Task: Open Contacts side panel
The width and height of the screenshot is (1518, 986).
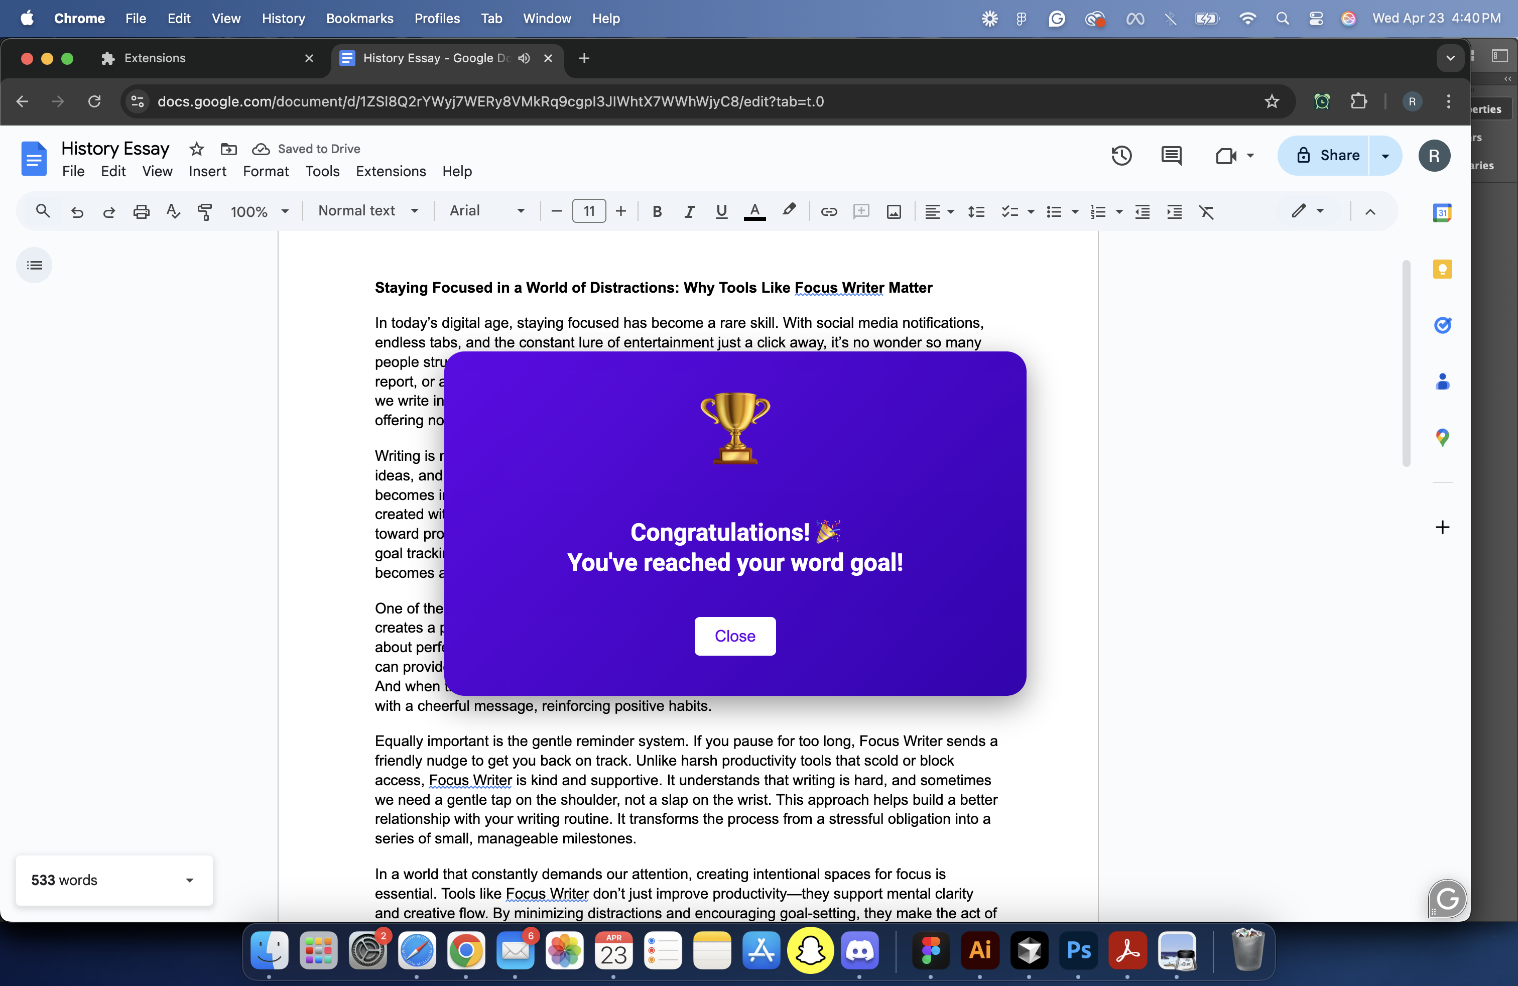Action: [1442, 382]
